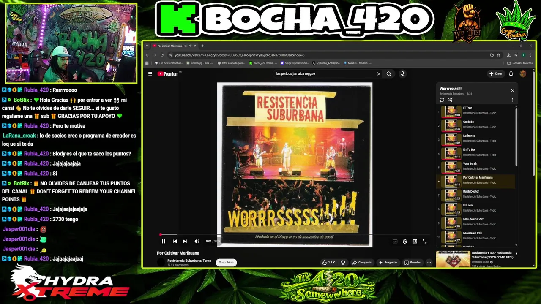
Task: Bookmark this page with star icon
Action: (499, 55)
